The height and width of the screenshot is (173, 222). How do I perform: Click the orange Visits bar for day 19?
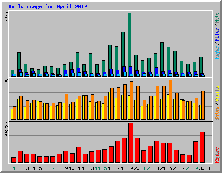131,101
